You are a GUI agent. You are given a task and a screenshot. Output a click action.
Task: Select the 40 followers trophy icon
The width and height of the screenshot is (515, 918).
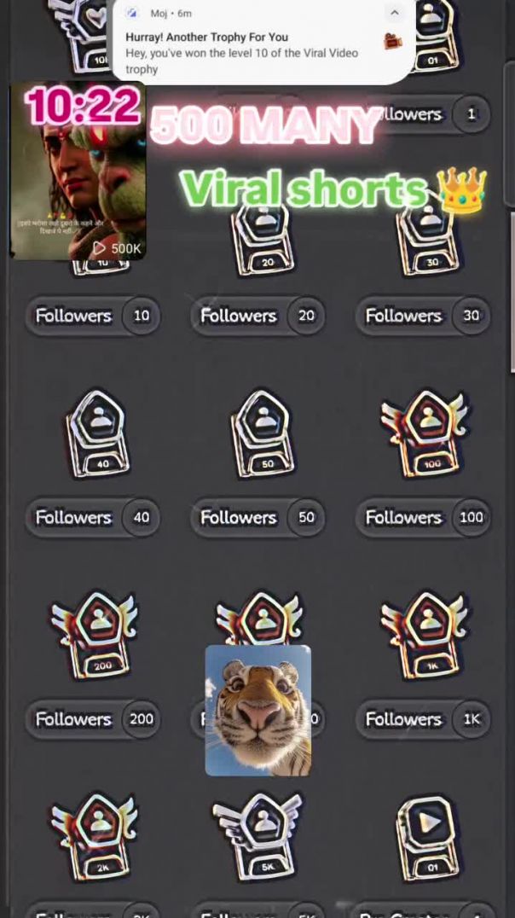97,433
